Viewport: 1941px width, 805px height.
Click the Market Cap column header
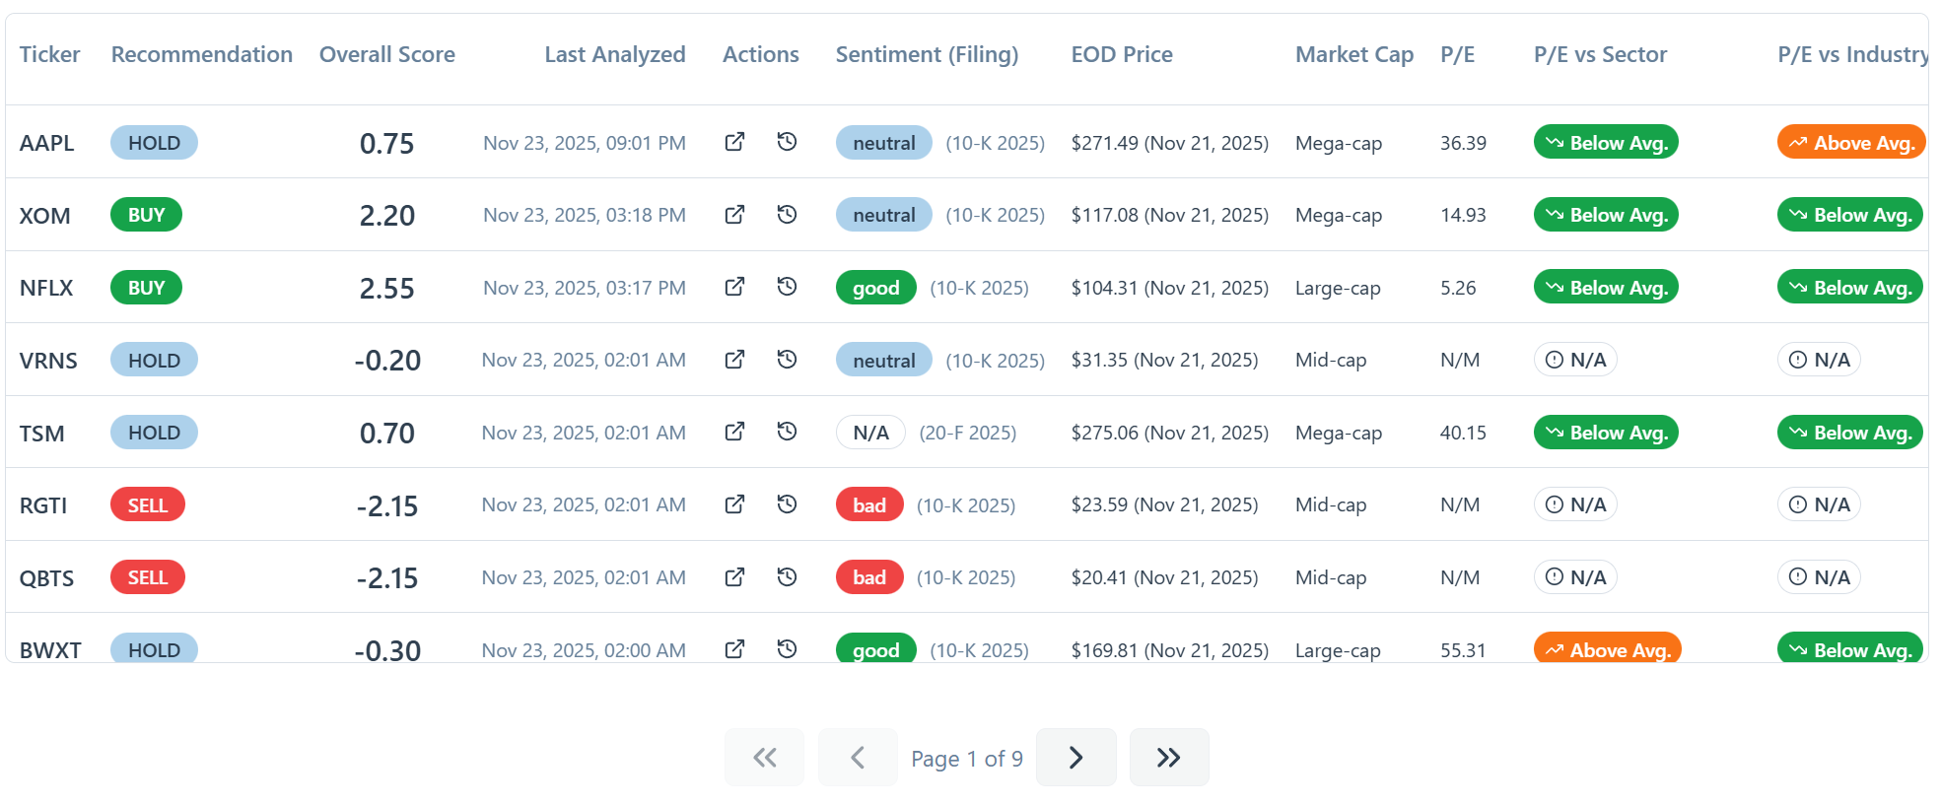tap(1353, 55)
